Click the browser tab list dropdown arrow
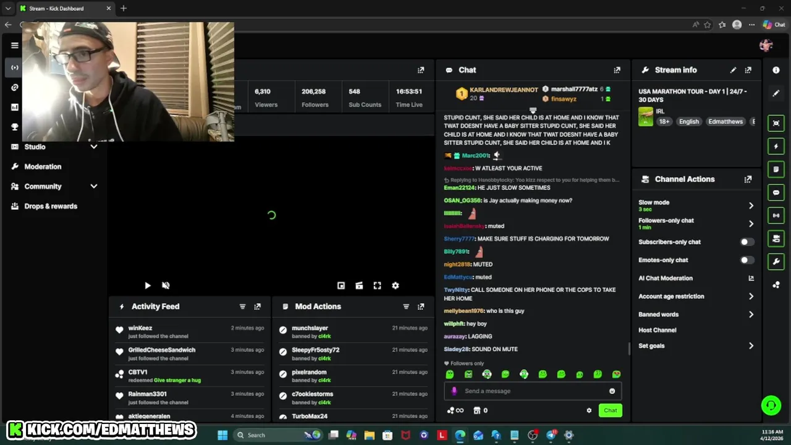 8,9
